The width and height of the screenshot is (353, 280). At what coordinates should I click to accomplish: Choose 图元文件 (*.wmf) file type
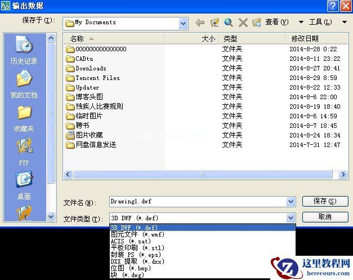tap(202, 234)
